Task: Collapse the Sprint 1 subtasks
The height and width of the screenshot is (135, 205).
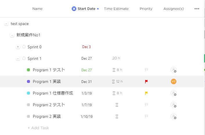Action: (18, 58)
